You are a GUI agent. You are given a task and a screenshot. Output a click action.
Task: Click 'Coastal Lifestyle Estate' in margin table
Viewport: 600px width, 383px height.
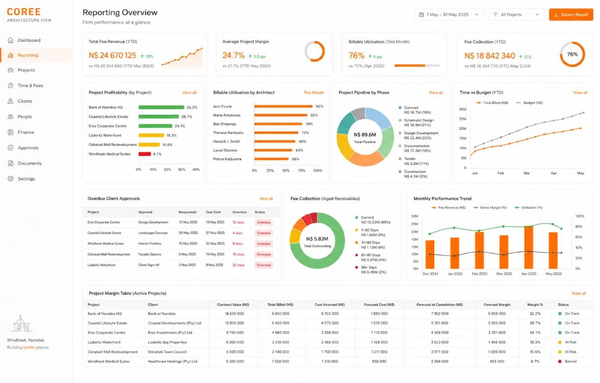point(107,323)
